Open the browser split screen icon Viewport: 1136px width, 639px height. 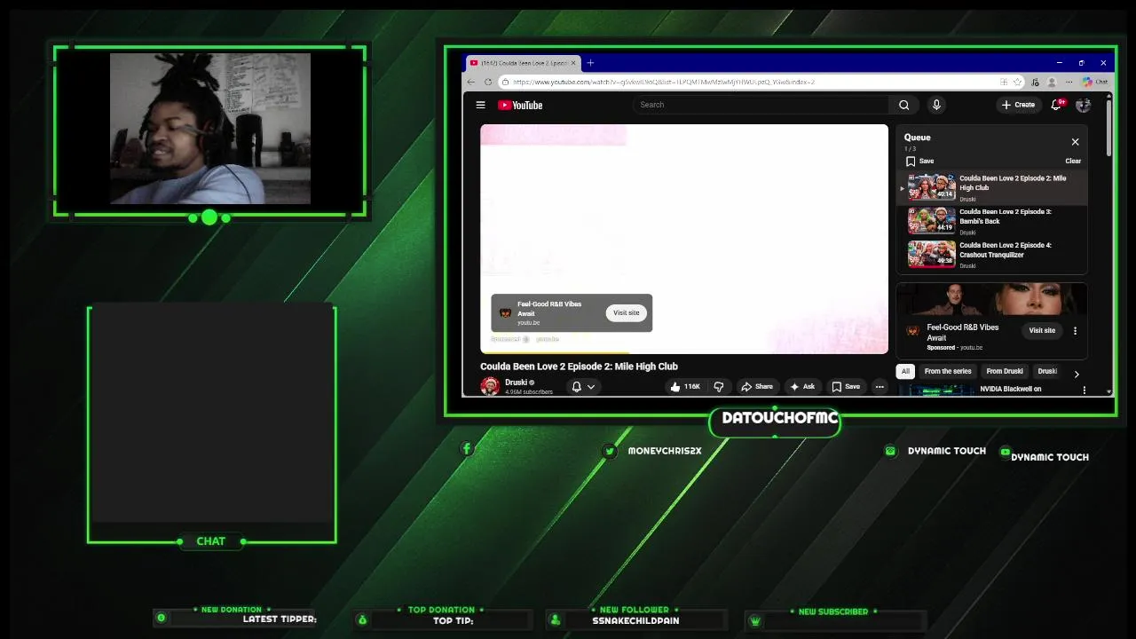[1004, 82]
